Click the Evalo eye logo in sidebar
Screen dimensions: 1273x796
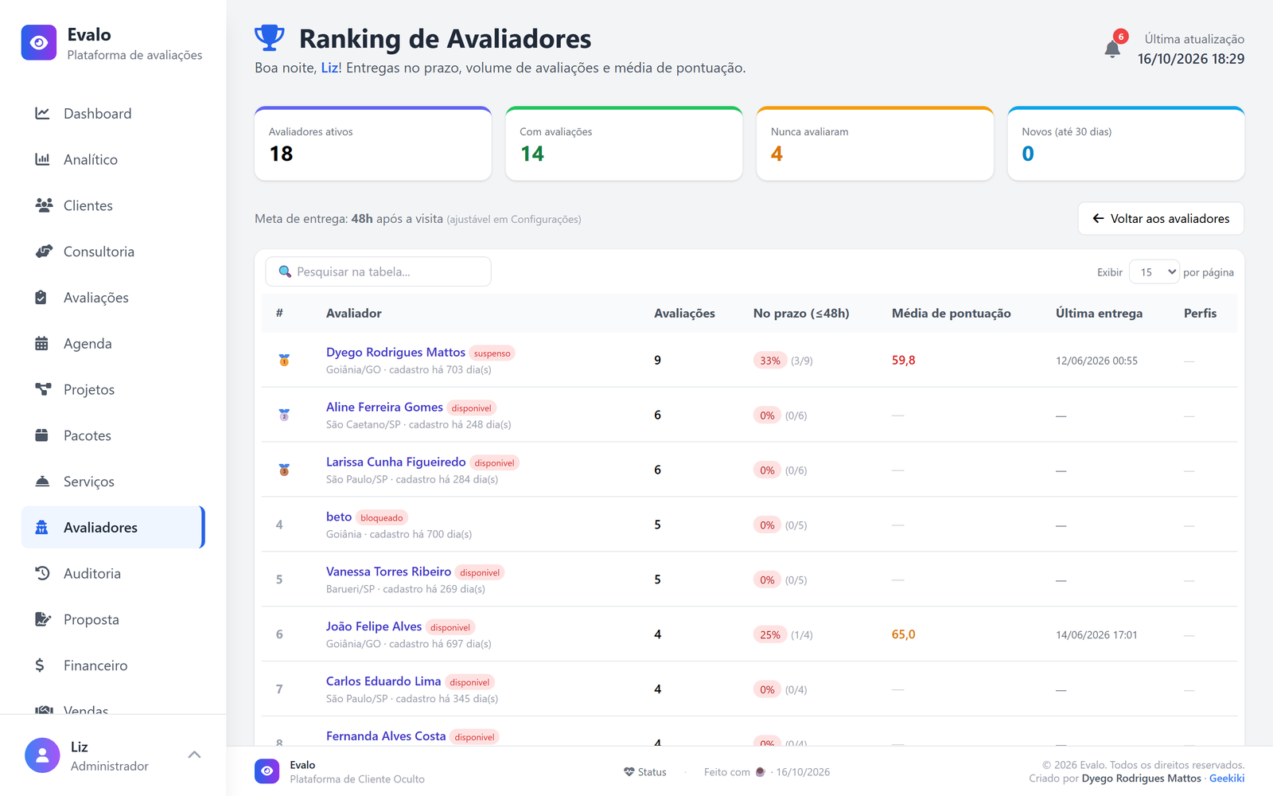(39, 43)
